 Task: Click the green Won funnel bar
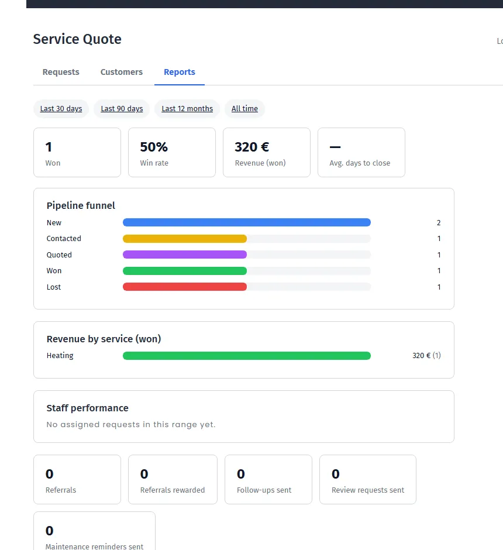tap(185, 271)
